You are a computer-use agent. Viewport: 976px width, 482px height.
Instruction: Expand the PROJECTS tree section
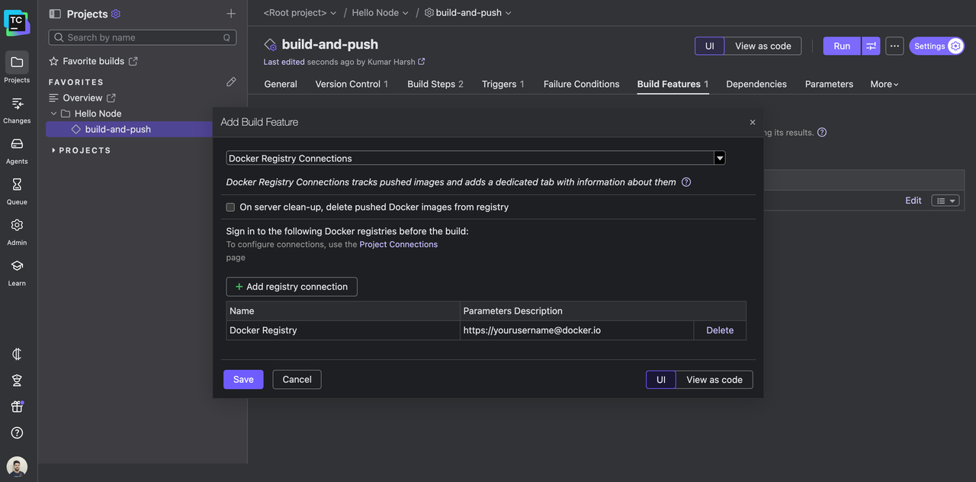coord(53,150)
